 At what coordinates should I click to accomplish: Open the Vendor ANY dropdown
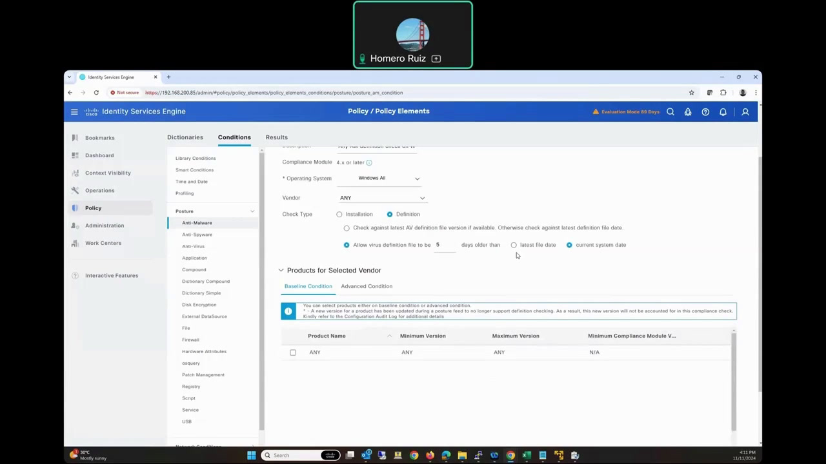pos(382,198)
